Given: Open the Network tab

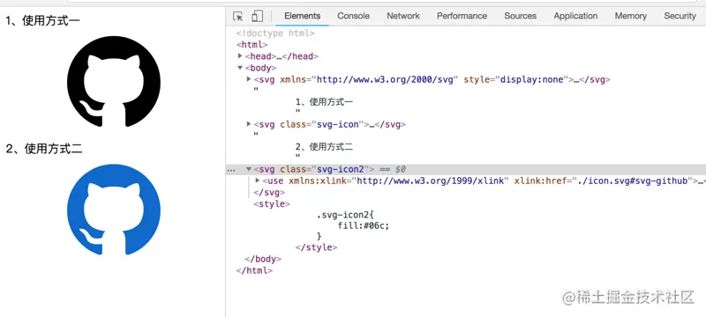Looking at the screenshot, I should (403, 16).
